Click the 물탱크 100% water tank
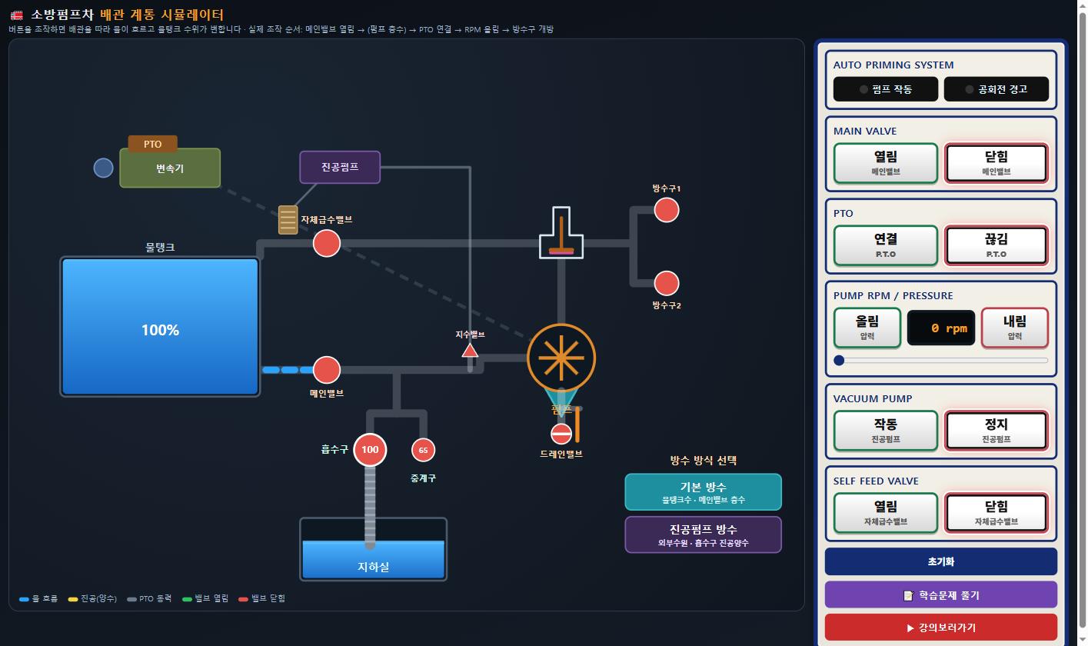1088x646 pixels. click(160, 327)
